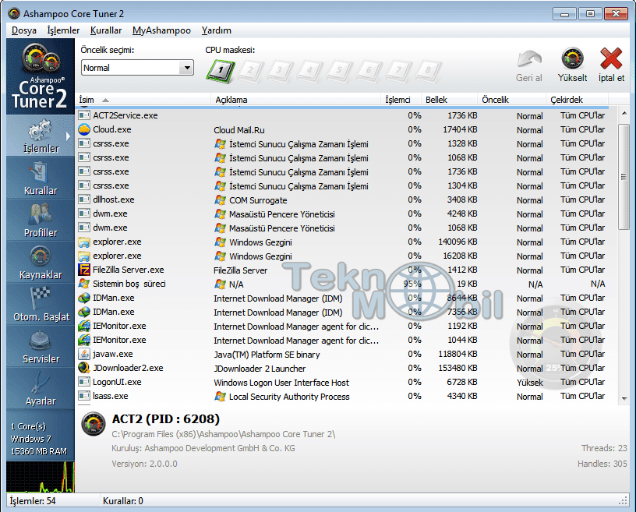Viewport: 636px width, 512px height.
Task: Open the Kaynaklar sidebar section
Action: pyautogui.click(x=41, y=263)
